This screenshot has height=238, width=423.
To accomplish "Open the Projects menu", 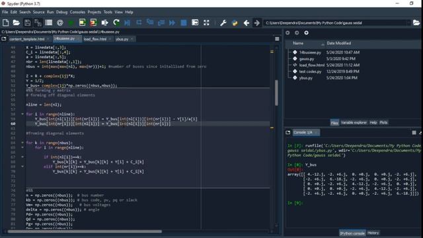I will (94, 12).
